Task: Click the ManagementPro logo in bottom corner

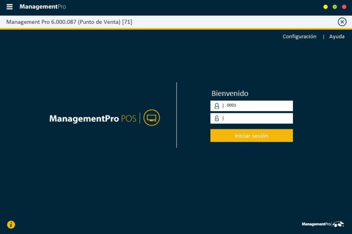Action: [x=323, y=224]
